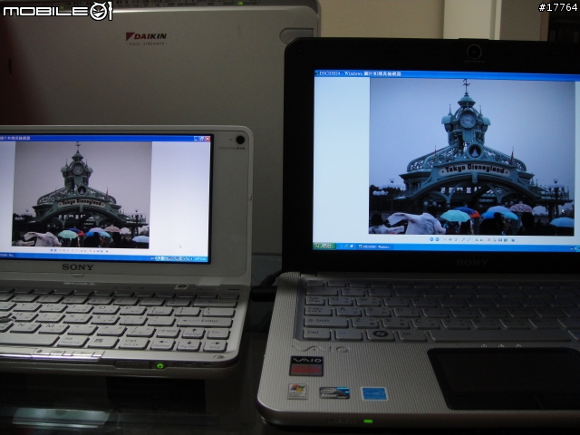Image resolution: width=580 pixels, height=435 pixels.
Task: Print the image on right laptop viewer
Action: [x=495, y=240]
